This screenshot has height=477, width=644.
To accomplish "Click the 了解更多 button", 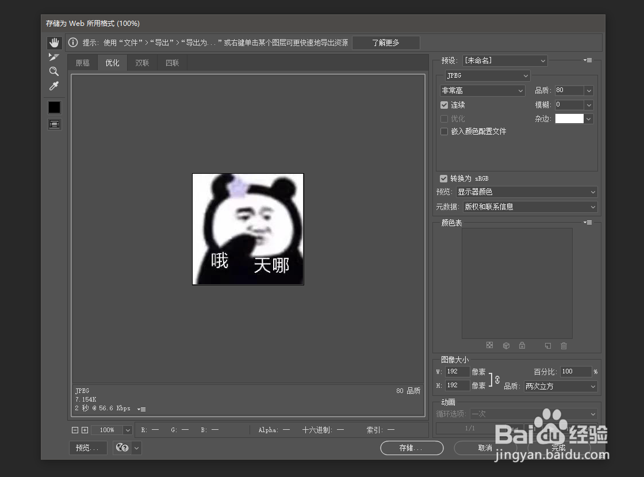I will pyautogui.click(x=386, y=43).
